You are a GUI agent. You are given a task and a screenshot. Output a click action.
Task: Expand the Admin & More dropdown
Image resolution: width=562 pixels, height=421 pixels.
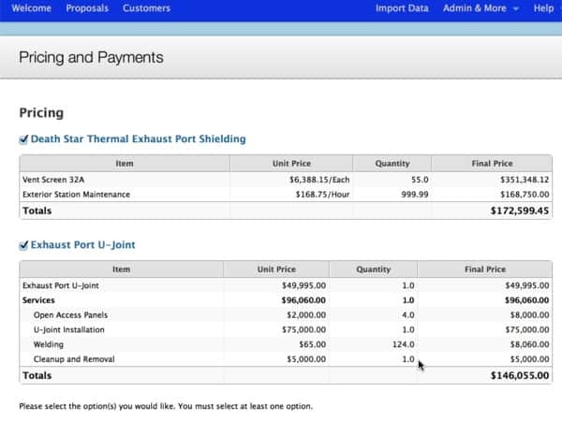coord(481,8)
